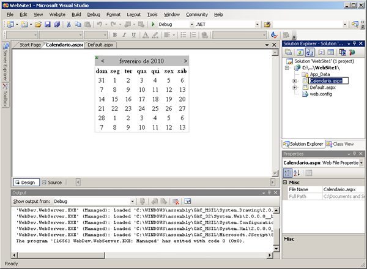The image size is (367, 269).
Task: Click Copy Web Site icon
Action: tap(343, 52)
